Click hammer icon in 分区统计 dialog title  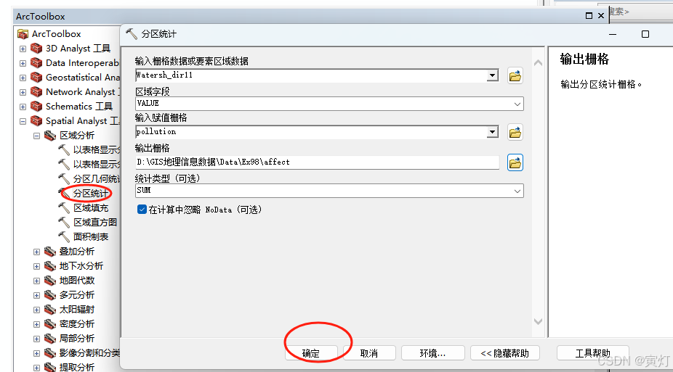132,34
